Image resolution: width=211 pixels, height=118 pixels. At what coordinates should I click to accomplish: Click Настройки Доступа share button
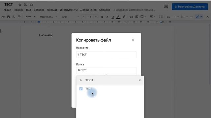click(190, 7)
